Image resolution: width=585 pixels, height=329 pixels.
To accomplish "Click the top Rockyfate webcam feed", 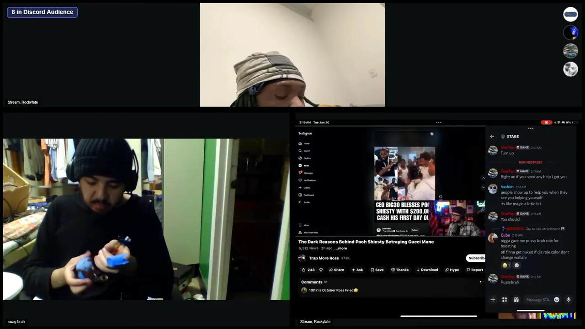I will click(x=292, y=55).
